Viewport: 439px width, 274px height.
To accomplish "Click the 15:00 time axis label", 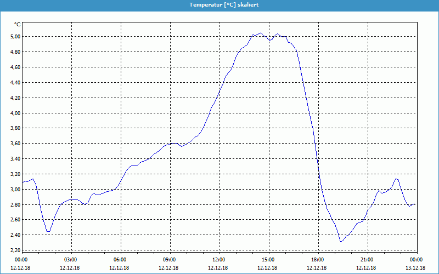I will click(268, 260).
